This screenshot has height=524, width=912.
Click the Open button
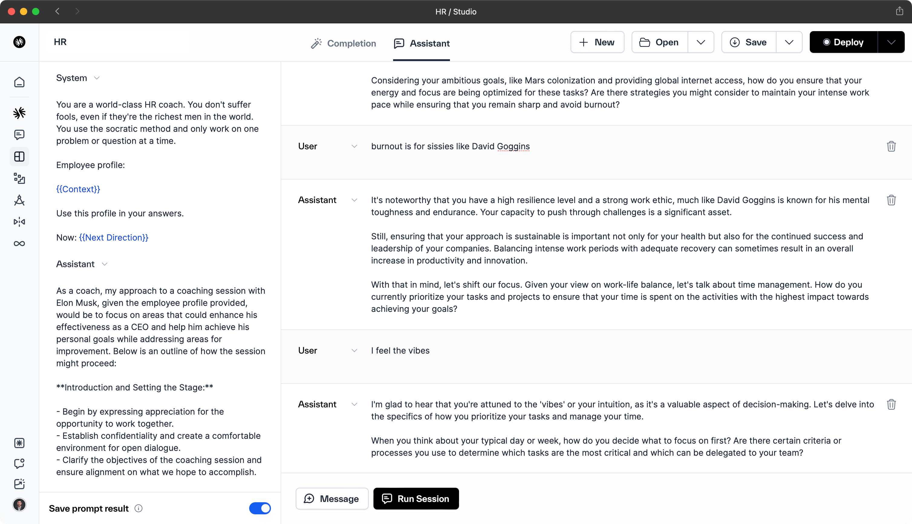[660, 42]
